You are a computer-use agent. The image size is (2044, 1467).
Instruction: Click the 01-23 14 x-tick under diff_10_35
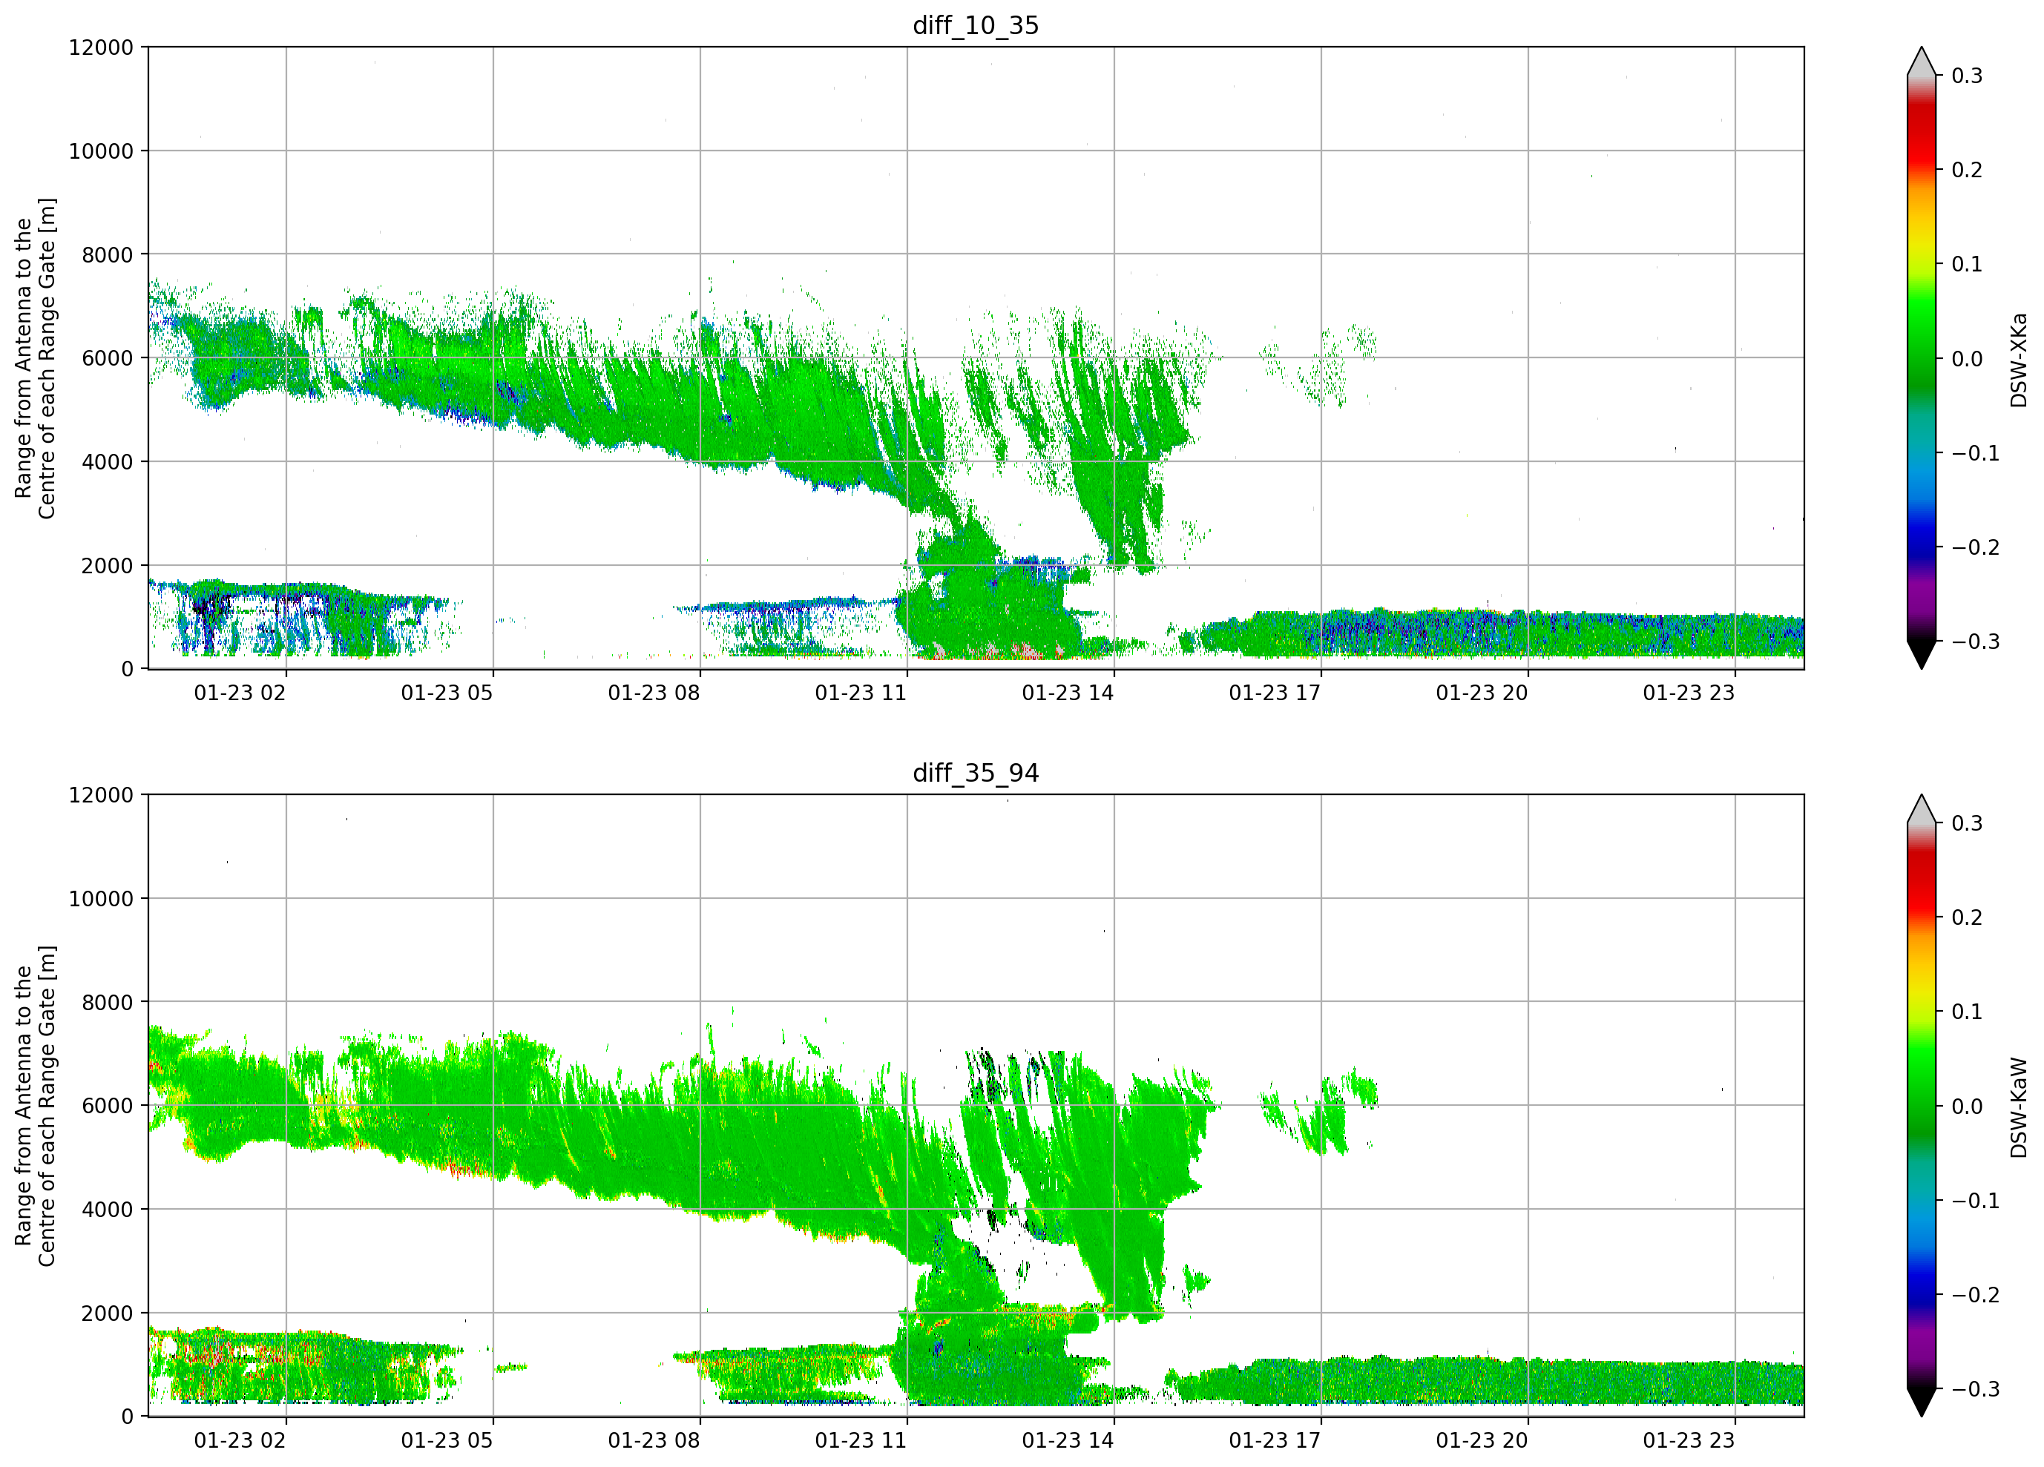[x=1068, y=693]
